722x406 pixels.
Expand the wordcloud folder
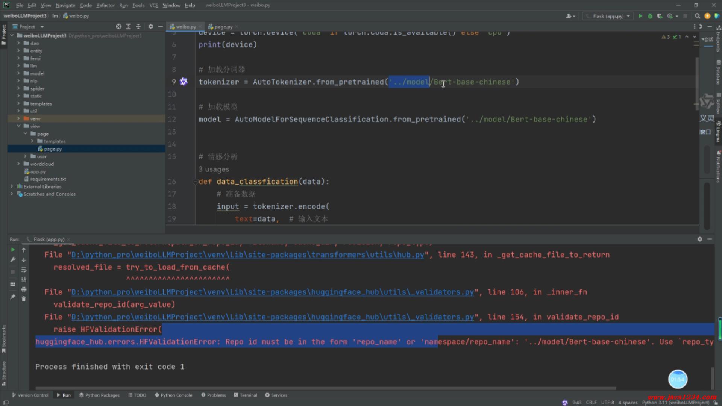(x=18, y=164)
